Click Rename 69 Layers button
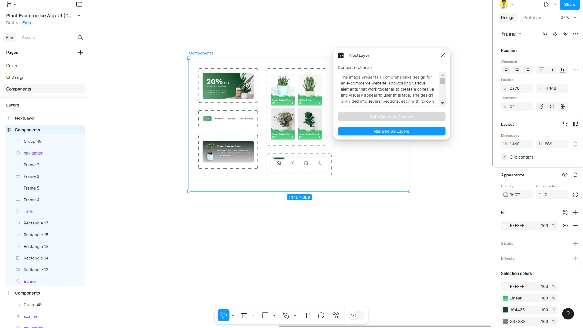 click(391, 131)
